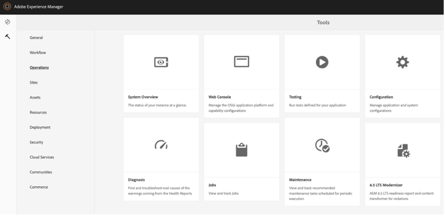Click the Diagnosis gauge icon
Viewport: 445px width, 216px height.
(161, 145)
